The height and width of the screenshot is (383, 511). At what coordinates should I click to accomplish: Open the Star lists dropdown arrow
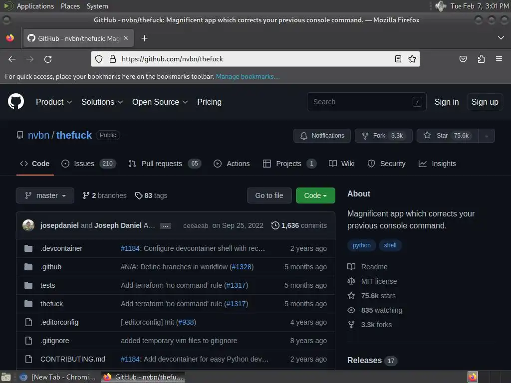[487, 136]
